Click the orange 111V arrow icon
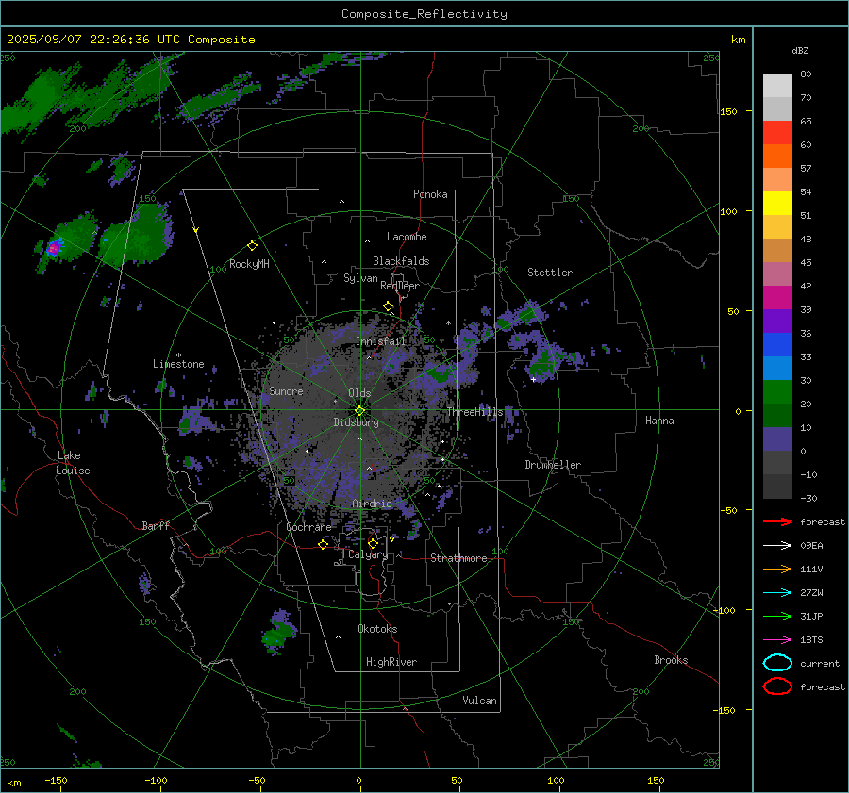 coord(777,569)
